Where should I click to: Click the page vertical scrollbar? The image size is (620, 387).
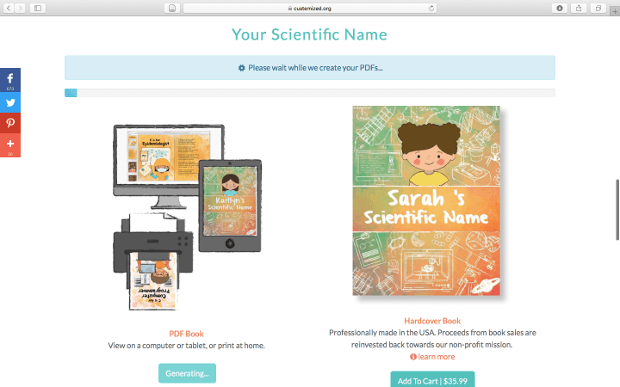coord(617,210)
